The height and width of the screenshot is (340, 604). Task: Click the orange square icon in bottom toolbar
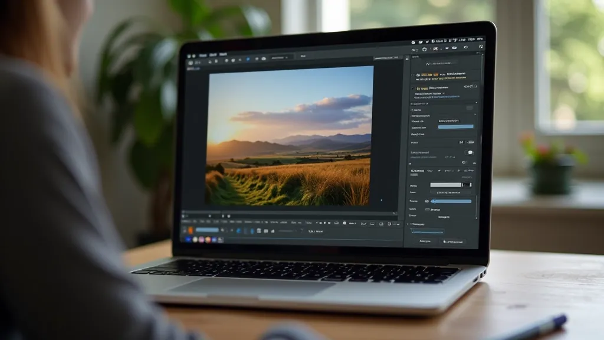(191, 230)
